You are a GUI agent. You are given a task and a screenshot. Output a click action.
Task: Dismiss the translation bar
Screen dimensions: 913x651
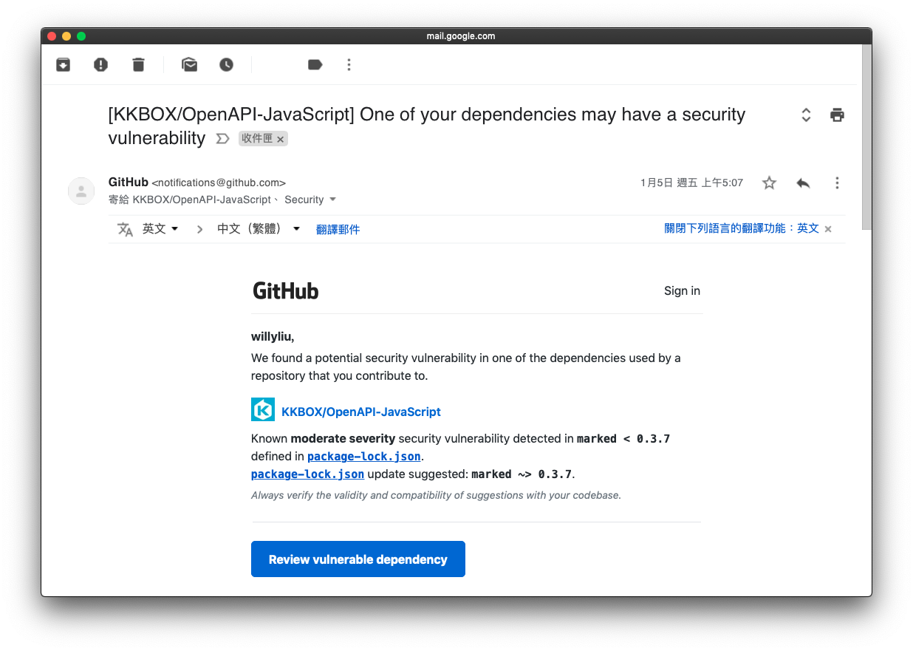pyautogui.click(x=828, y=229)
